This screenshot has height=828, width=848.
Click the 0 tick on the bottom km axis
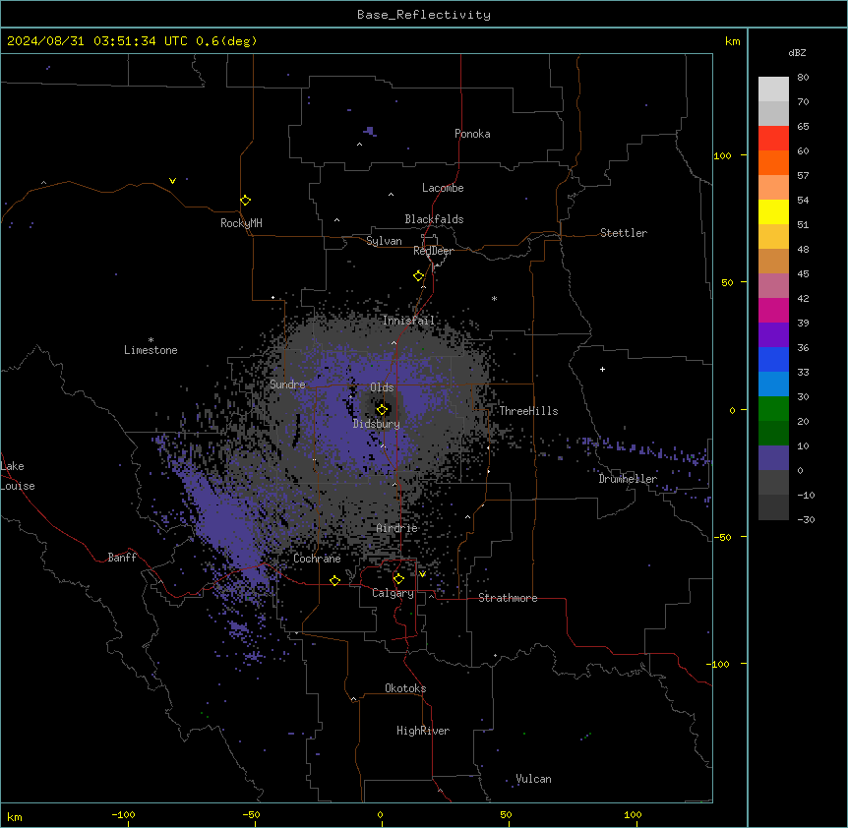(380, 814)
